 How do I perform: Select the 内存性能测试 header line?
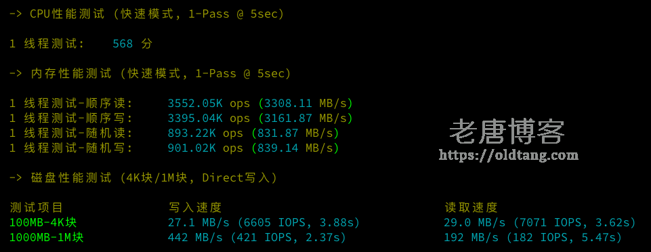coord(150,73)
